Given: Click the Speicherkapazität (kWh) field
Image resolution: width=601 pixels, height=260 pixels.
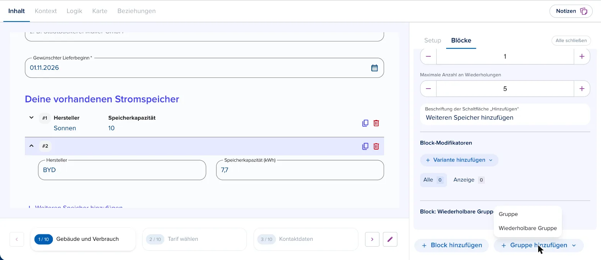Looking at the screenshot, I should (x=300, y=170).
